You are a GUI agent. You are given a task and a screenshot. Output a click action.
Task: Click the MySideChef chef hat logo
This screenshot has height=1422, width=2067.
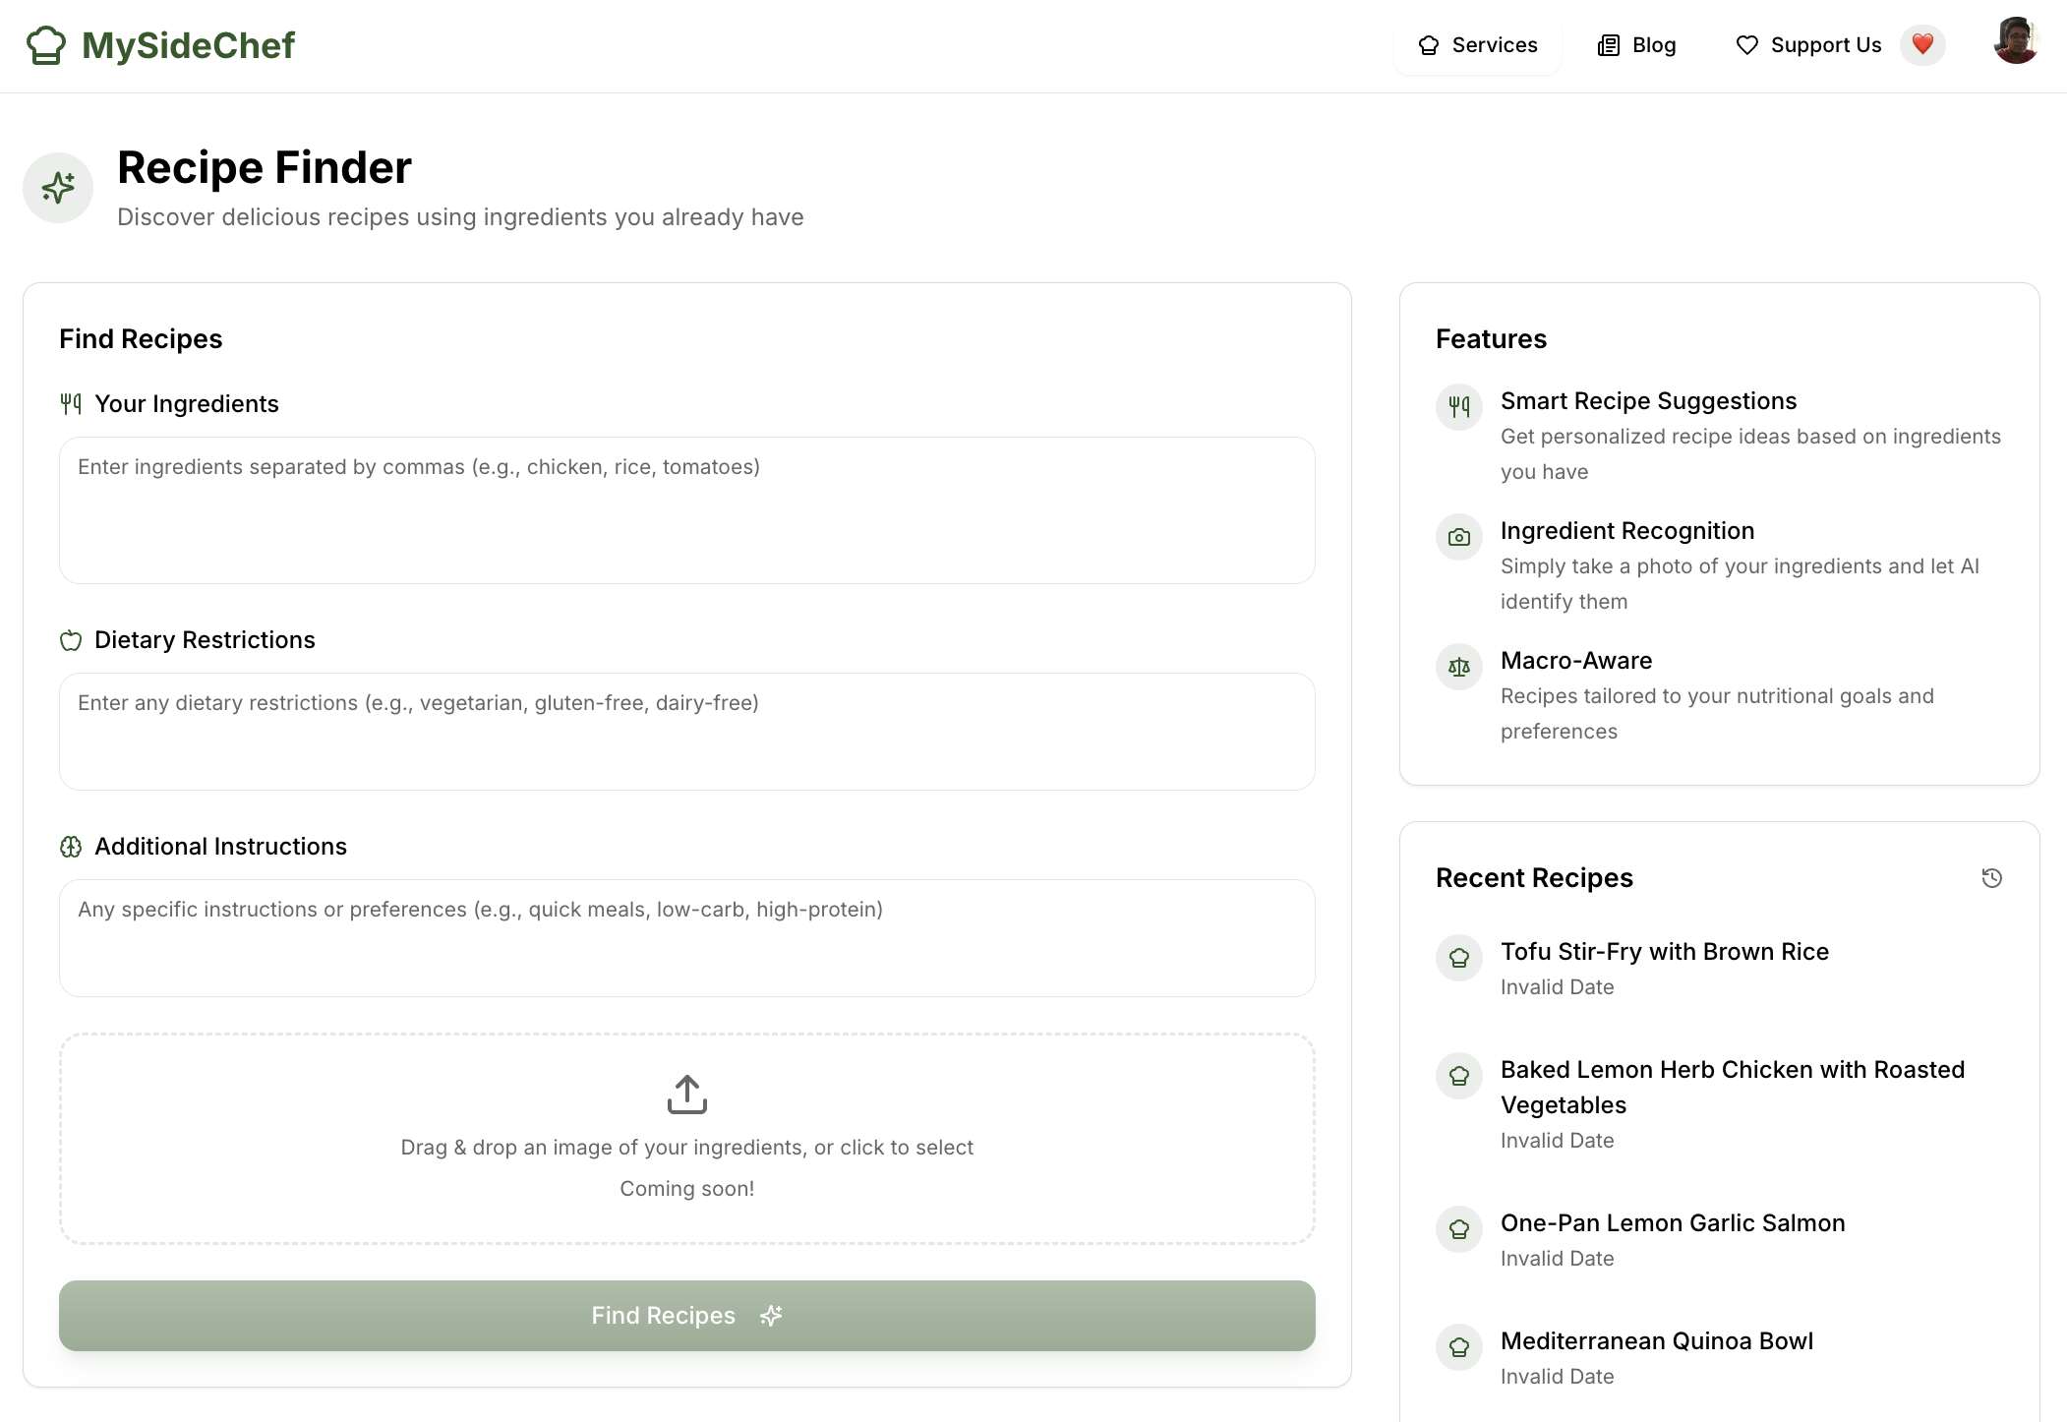pyautogui.click(x=45, y=45)
